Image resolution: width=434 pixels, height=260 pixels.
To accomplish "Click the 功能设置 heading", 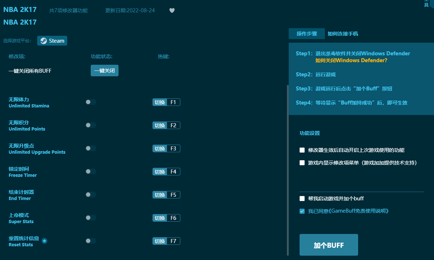I will click(x=310, y=133).
